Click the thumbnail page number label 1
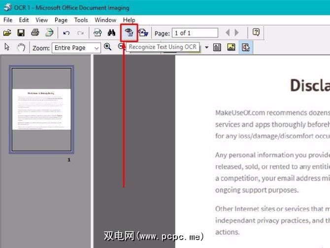Viewport: 330px width, 248px height. [69, 160]
